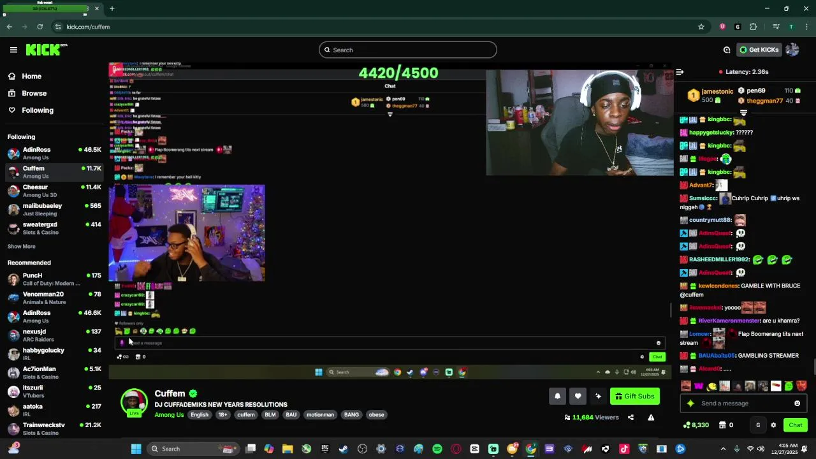The image size is (816, 459).
Task: View channel points balance 8,330
Action: click(x=696, y=425)
